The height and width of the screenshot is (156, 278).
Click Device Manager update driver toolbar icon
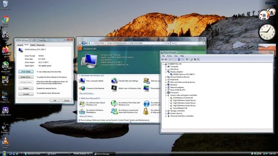[x=192, y=59]
